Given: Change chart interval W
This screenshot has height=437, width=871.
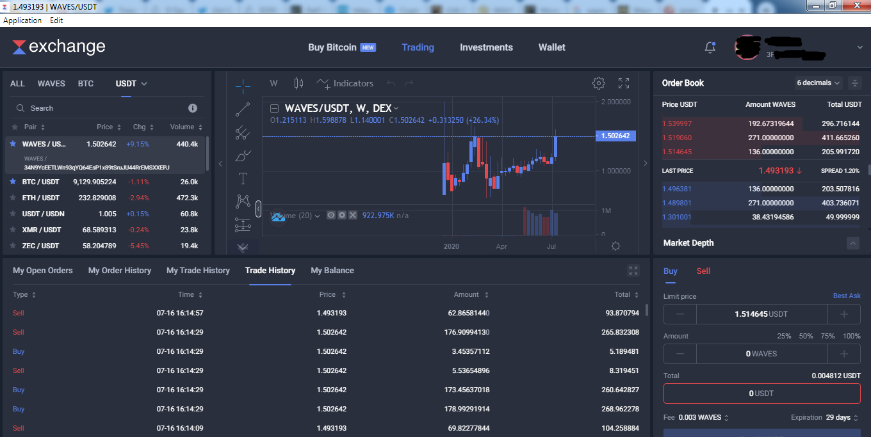Looking at the screenshot, I should (273, 83).
